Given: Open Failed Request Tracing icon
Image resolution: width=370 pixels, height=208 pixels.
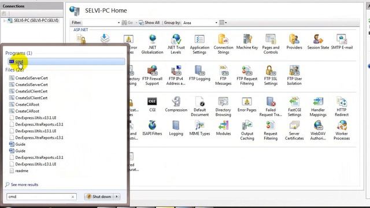Looking at the screenshot, I should (271, 106).
